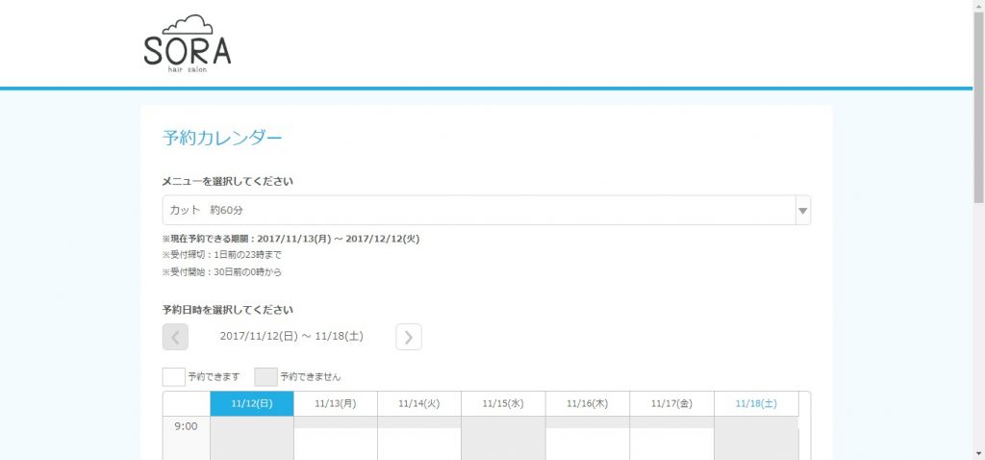The height and width of the screenshot is (460, 985).
Task: Click the scrollbar down arrow
Action: 978,453
